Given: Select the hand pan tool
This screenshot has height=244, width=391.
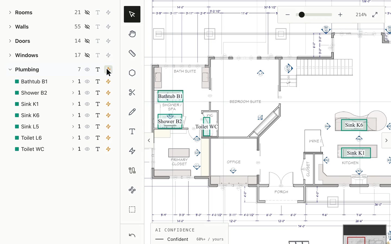Looking at the screenshot, I should click(132, 34).
